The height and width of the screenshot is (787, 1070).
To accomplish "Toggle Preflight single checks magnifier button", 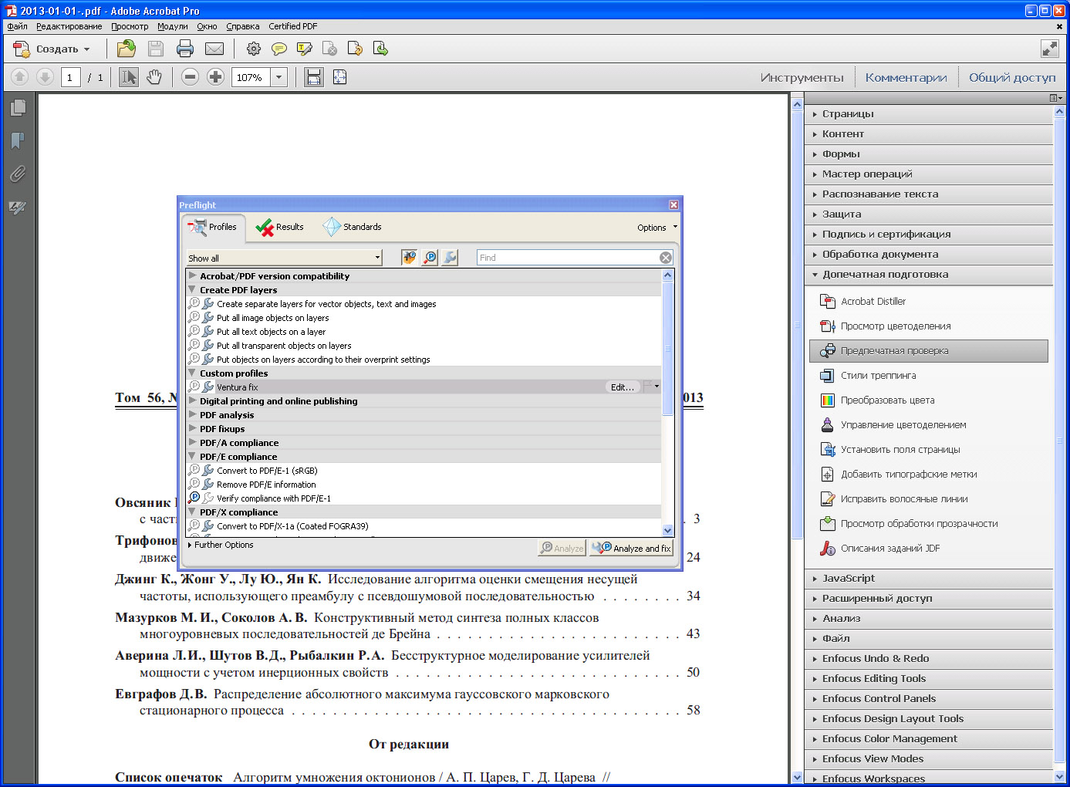I will pos(430,258).
